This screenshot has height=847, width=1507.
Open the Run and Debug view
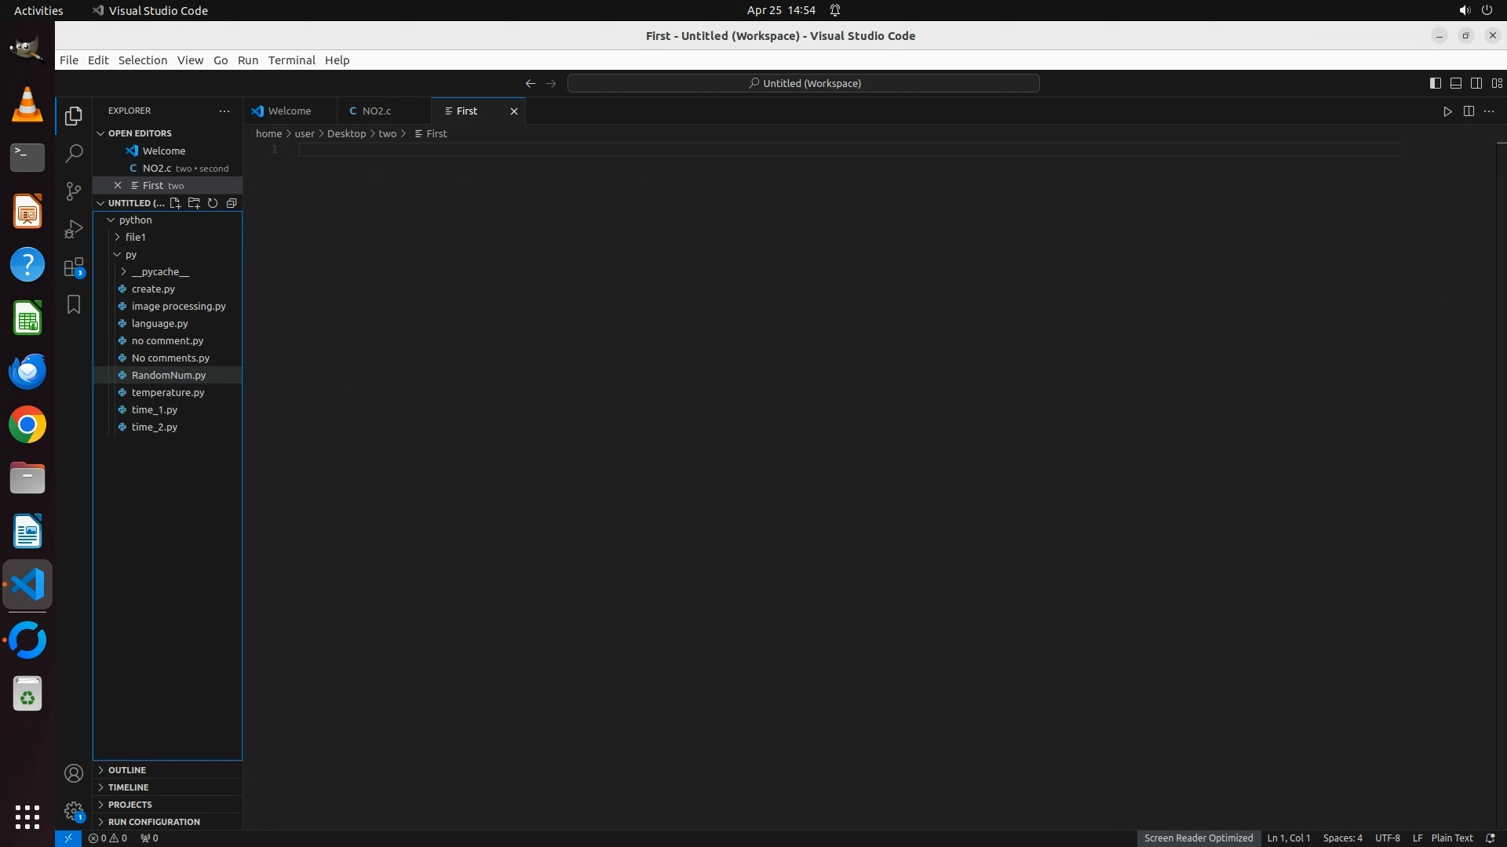[x=74, y=229]
